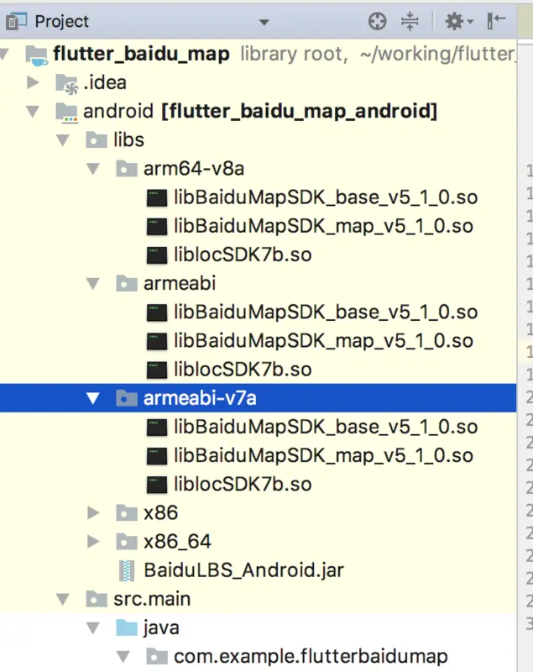Image resolution: width=533 pixels, height=672 pixels.
Task: Click the flutter_baidu_map root folder icon
Action: 37,55
